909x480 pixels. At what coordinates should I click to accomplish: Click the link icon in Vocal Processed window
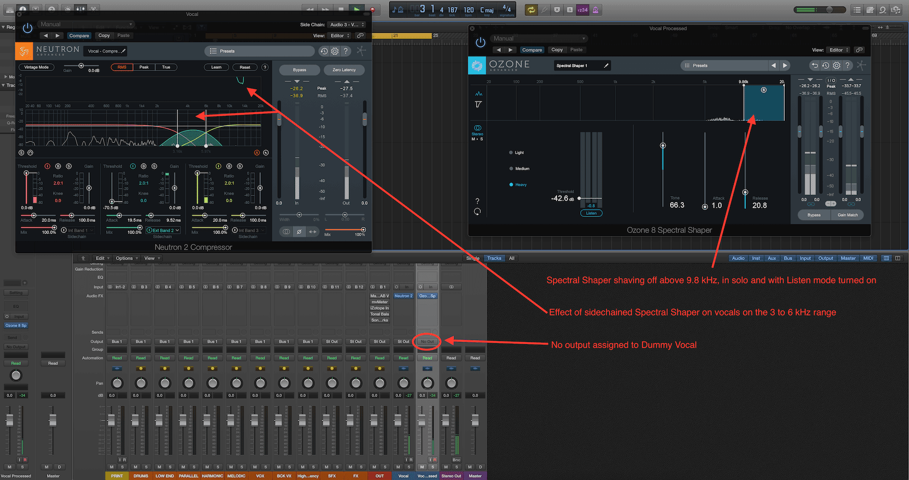point(859,50)
